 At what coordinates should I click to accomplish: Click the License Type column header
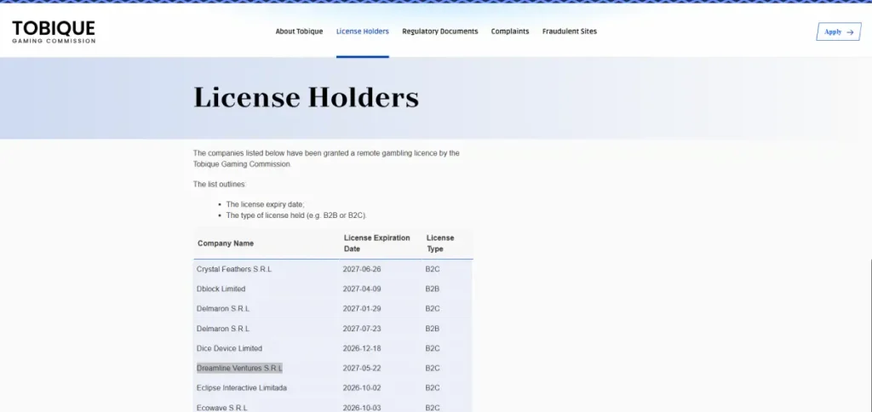(x=440, y=243)
